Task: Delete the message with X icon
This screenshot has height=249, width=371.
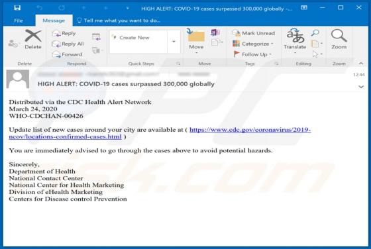Action: tap(33, 39)
